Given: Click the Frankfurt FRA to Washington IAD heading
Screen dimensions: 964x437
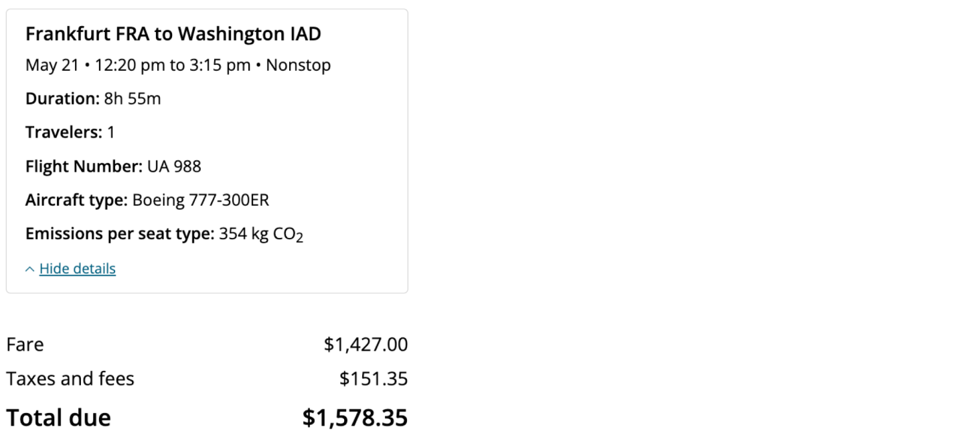Looking at the screenshot, I should (173, 33).
